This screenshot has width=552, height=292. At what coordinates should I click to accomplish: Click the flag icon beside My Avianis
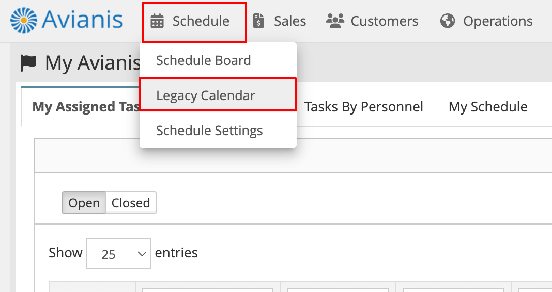[x=28, y=63]
